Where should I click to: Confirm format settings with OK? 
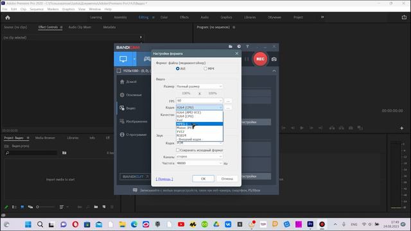point(203,178)
